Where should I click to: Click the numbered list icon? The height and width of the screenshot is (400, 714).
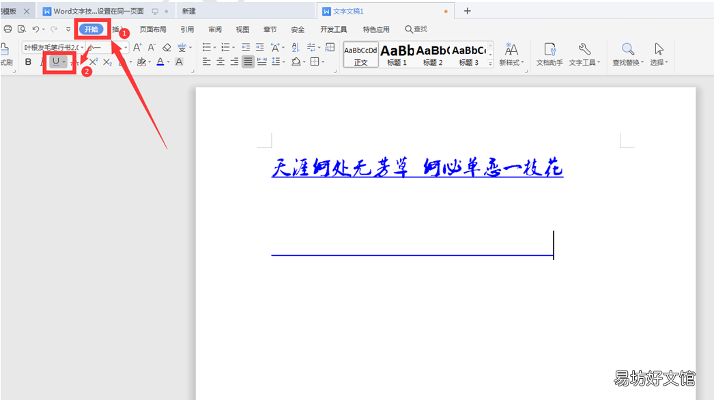click(225, 47)
